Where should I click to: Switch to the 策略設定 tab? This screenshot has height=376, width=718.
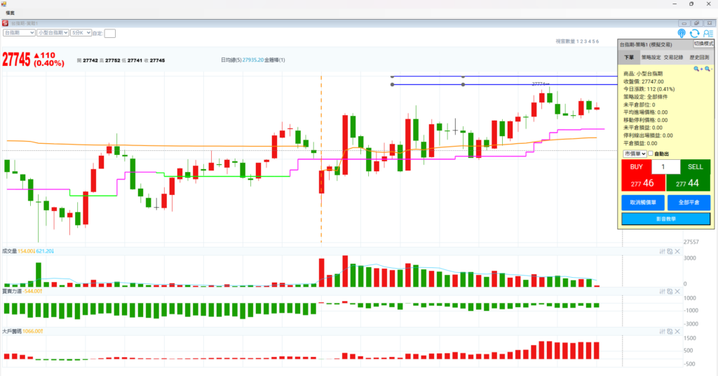(x=650, y=57)
